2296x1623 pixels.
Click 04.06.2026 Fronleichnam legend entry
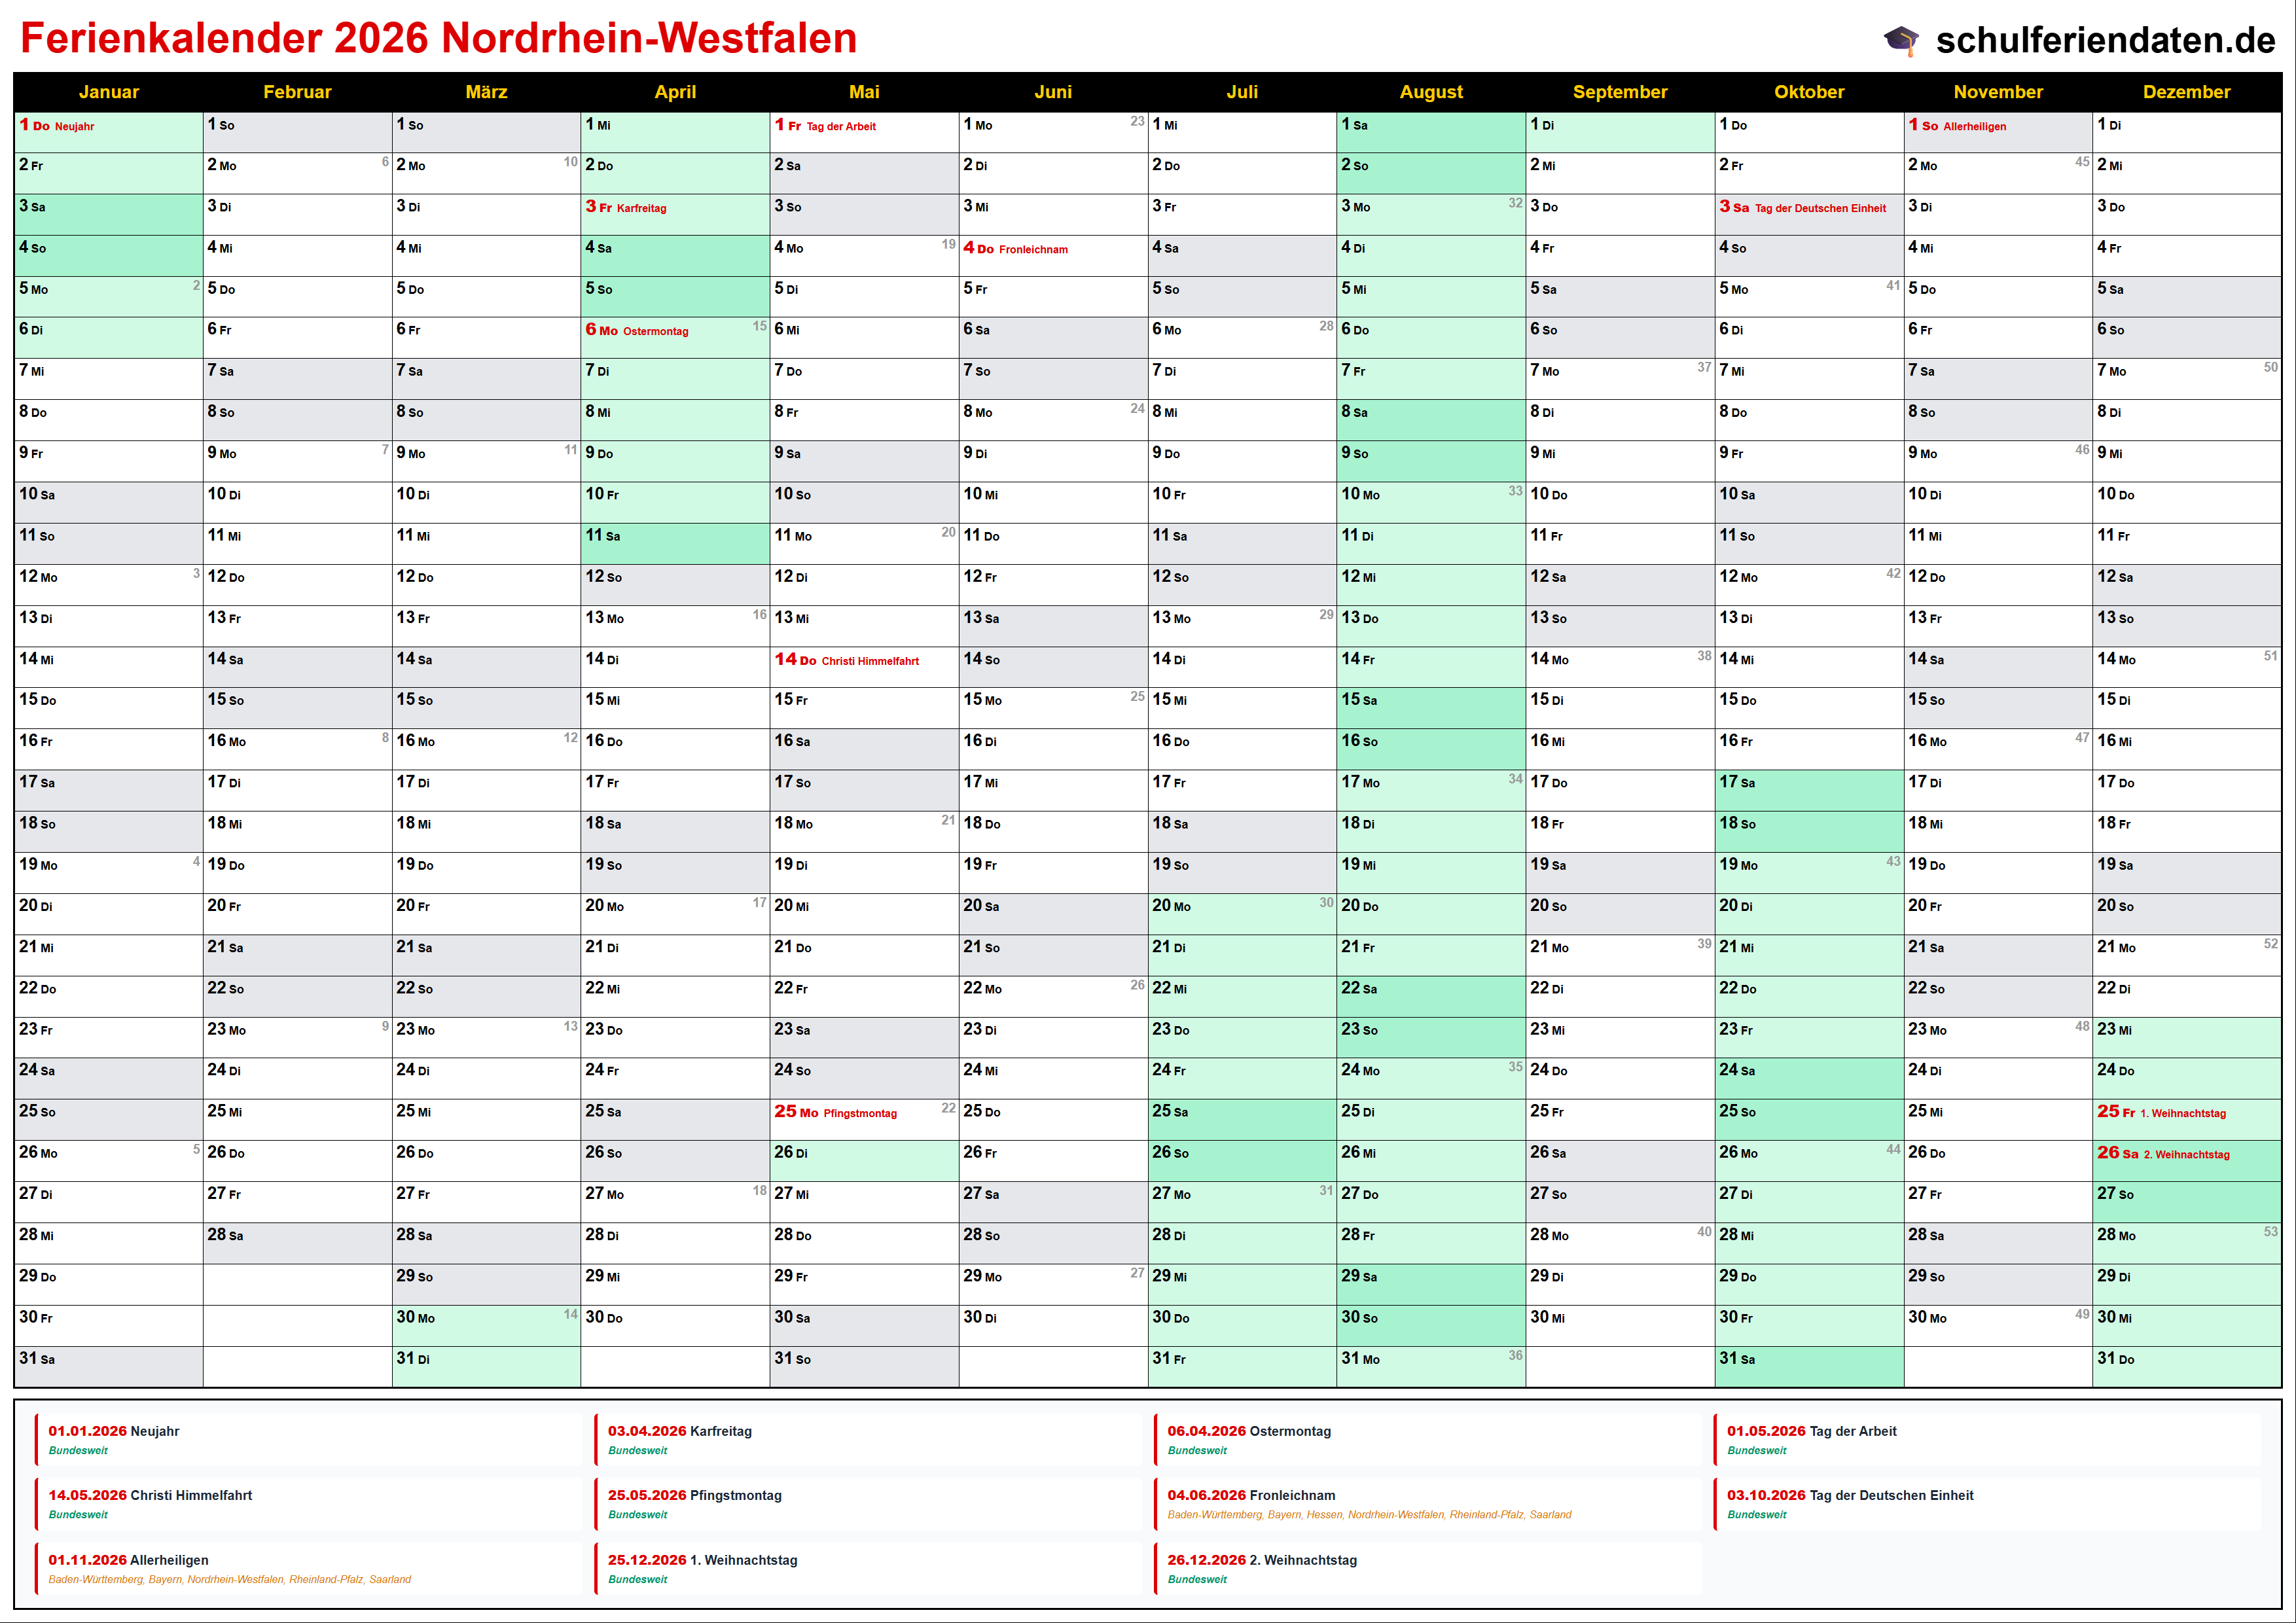[x=1250, y=1495]
